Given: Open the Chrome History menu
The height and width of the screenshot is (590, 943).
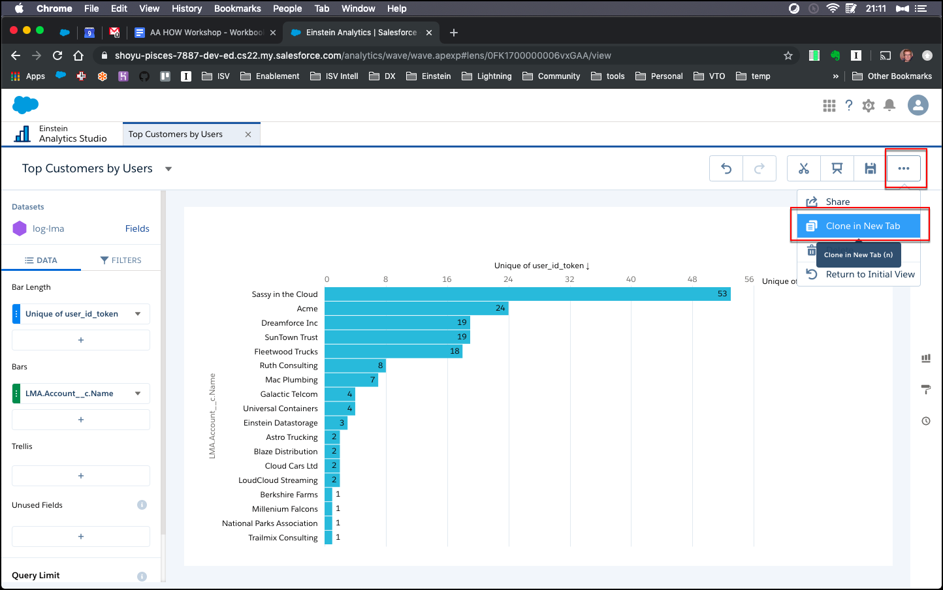Looking at the screenshot, I should [187, 8].
